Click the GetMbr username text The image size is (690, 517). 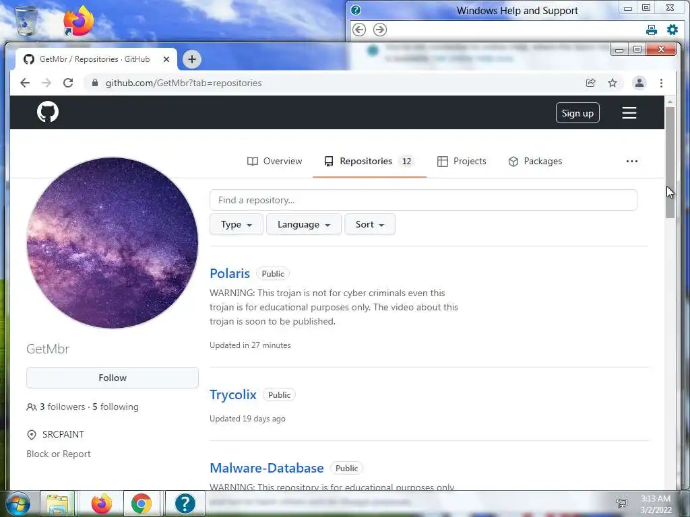point(48,349)
